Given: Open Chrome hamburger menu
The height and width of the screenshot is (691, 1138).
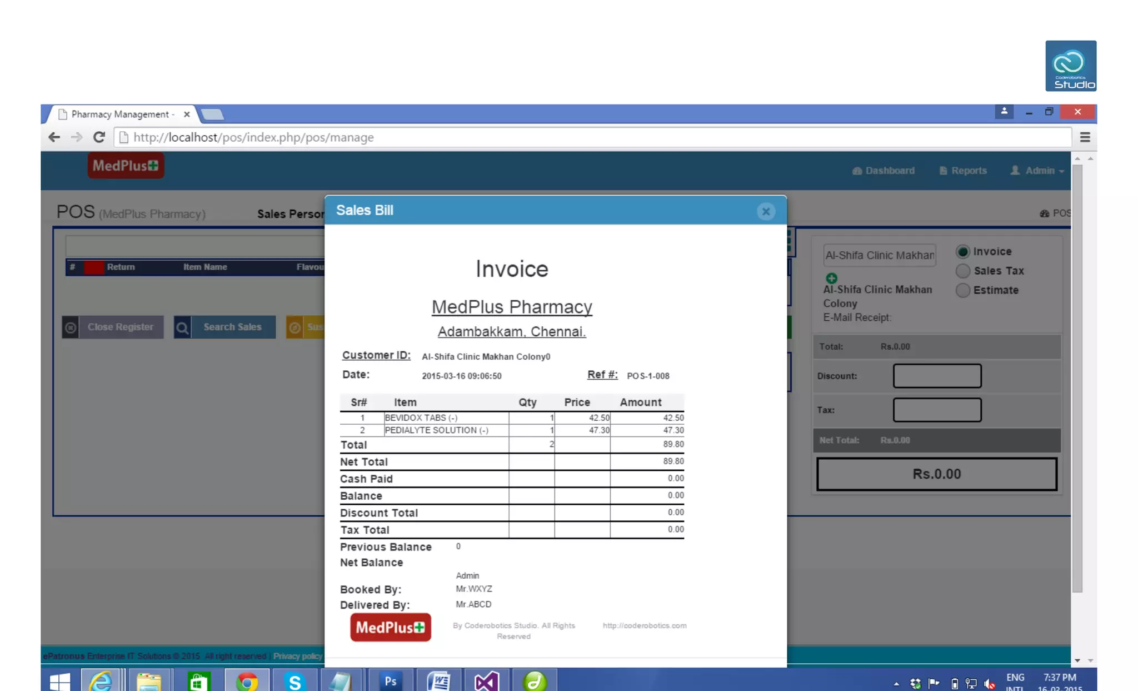Looking at the screenshot, I should pyautogui.click(x=1085, y=137).
